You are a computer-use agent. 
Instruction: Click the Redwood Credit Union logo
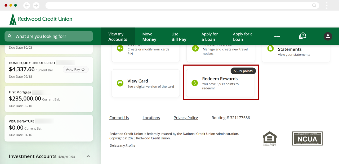coord(41,19)
